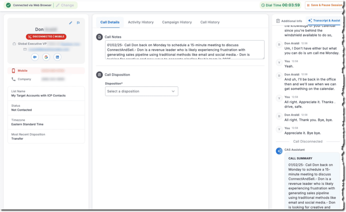Click the Dial Time clock icon

pos(263,5)
